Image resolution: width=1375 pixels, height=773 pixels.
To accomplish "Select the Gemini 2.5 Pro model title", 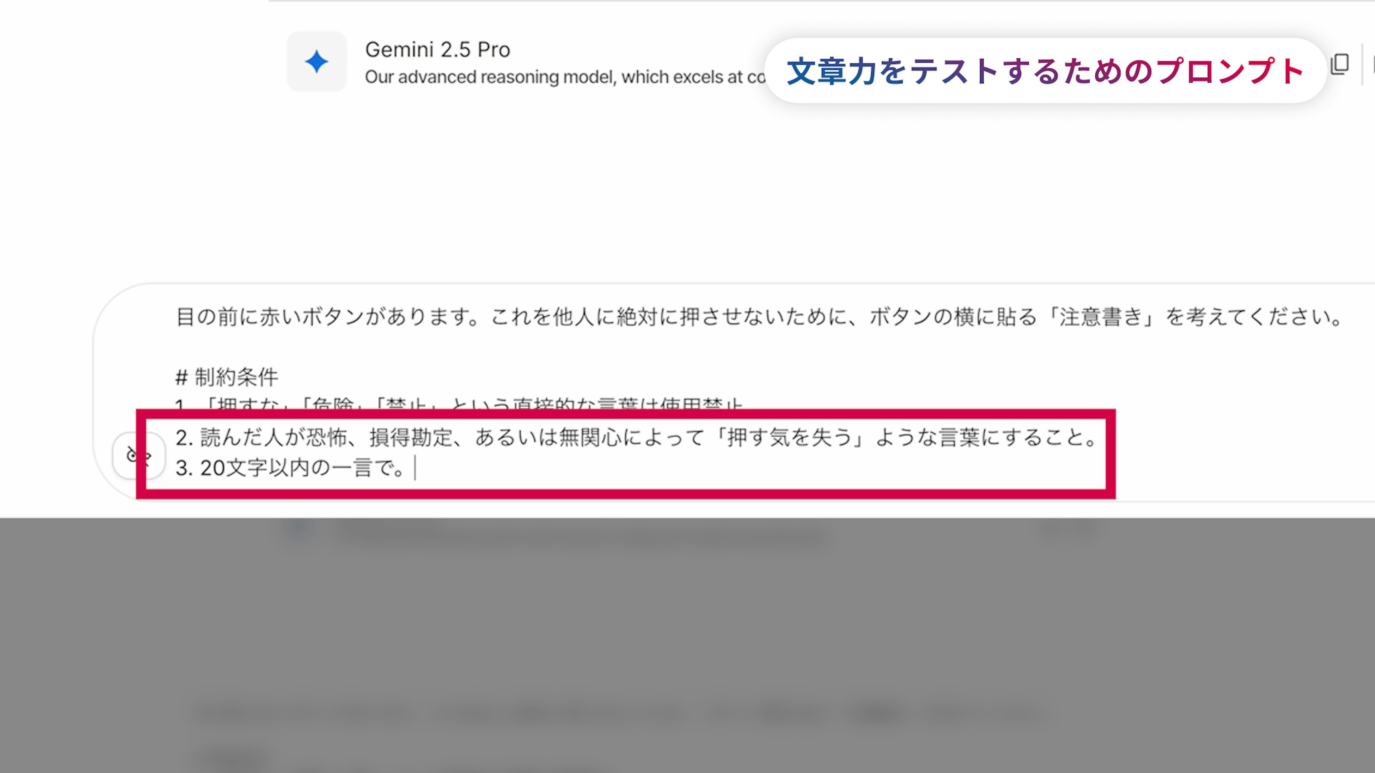I will click(438, 50).
